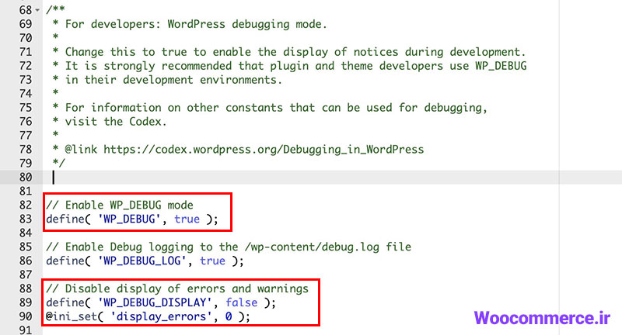The image size is (622, 335).
Task: Collapse the comment block at line 68
Action: click(37, 10)
